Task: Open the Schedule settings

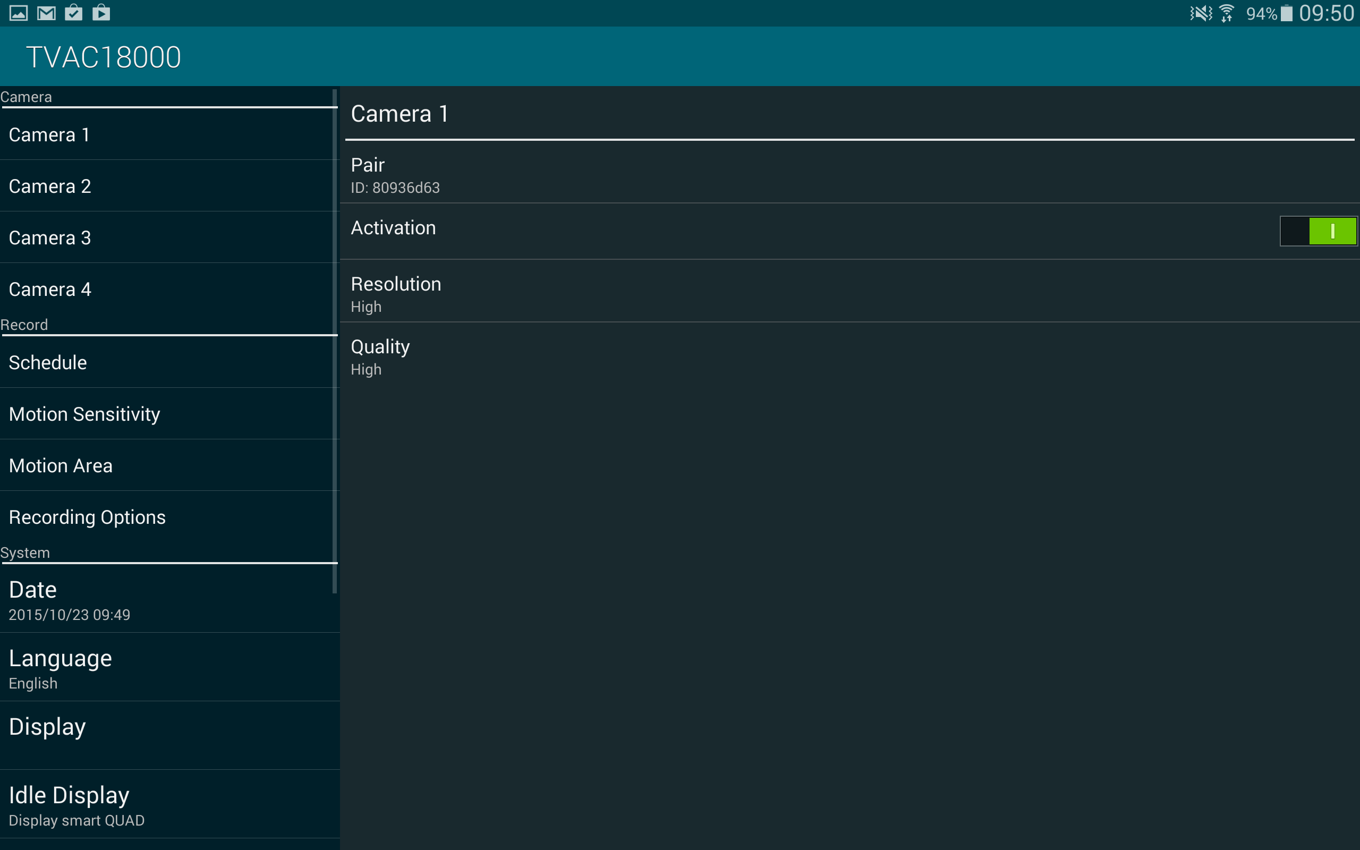Action: pyautogui.click(x=169, y=363)
